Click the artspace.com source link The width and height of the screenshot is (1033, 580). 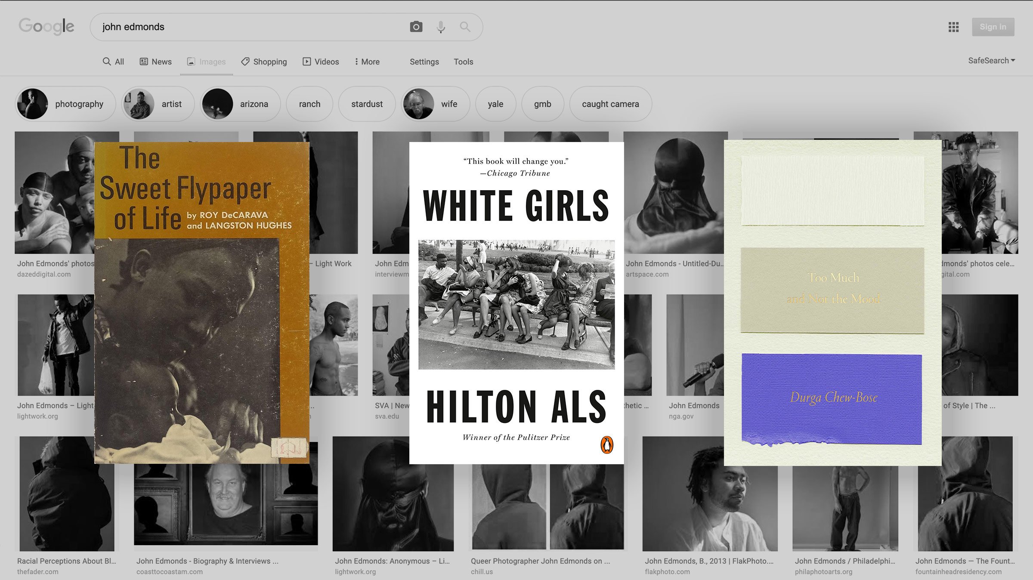tap(647, 274)
